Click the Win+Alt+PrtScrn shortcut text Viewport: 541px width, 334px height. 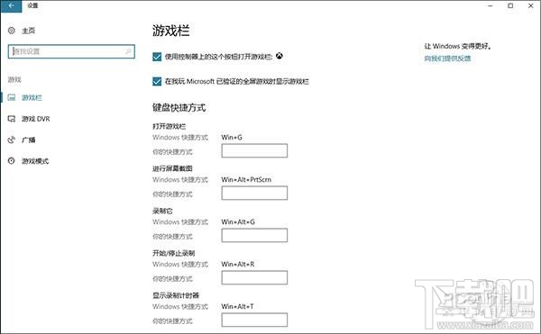point(246,180)
